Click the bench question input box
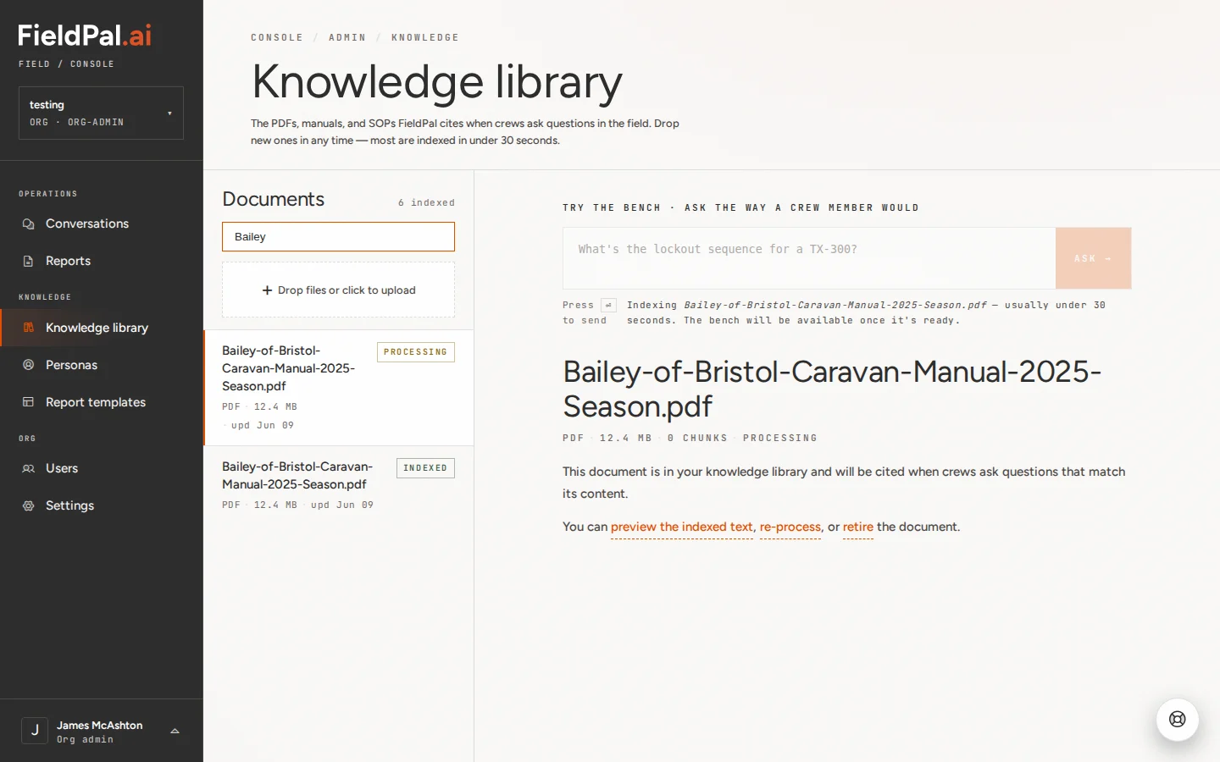 [809, 258]
